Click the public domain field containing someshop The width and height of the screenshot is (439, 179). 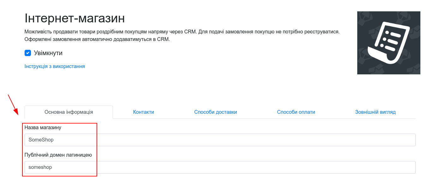220,167
